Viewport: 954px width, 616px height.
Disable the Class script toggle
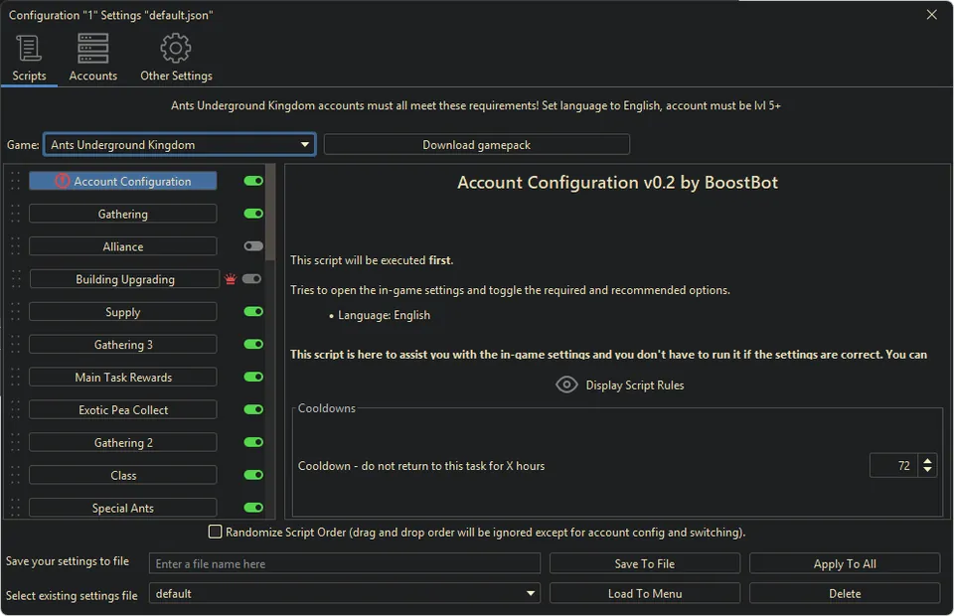pyautogui.click(x=253, y=475)
